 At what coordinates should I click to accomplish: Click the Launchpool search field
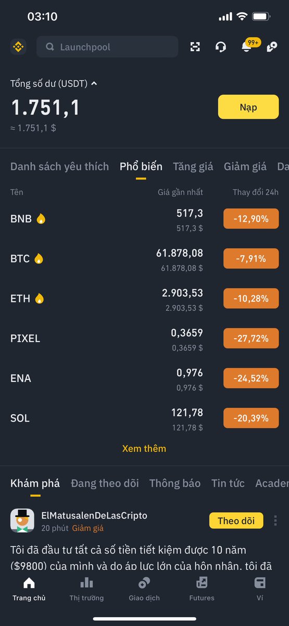(x=107, y=47)
